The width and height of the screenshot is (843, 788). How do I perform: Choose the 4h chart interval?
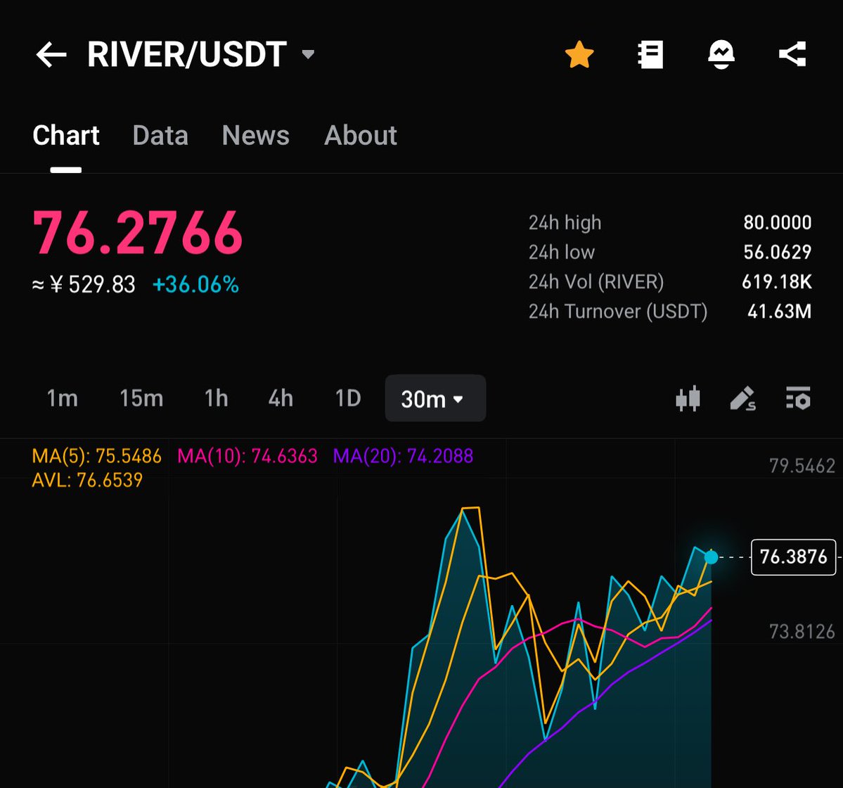pyautogui.click(x=281, y=399)
